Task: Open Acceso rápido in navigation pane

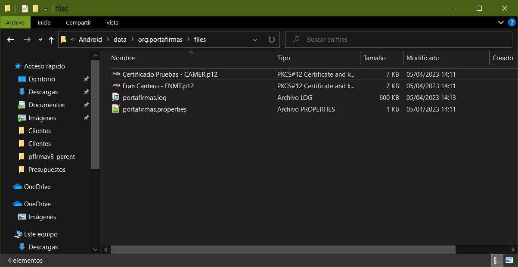Action: point(44,66)
